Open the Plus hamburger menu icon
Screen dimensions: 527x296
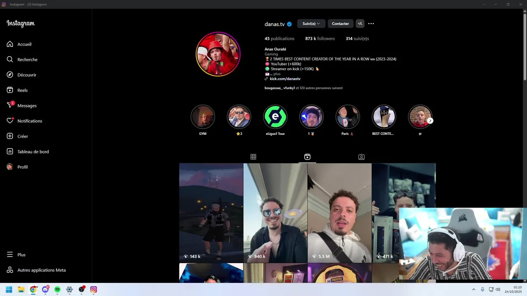pyautogui.click(x=10, y=254)
